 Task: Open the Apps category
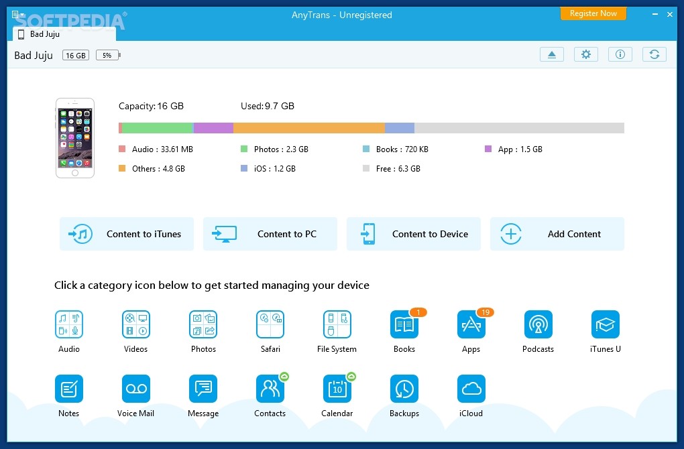tap(471, 324)
